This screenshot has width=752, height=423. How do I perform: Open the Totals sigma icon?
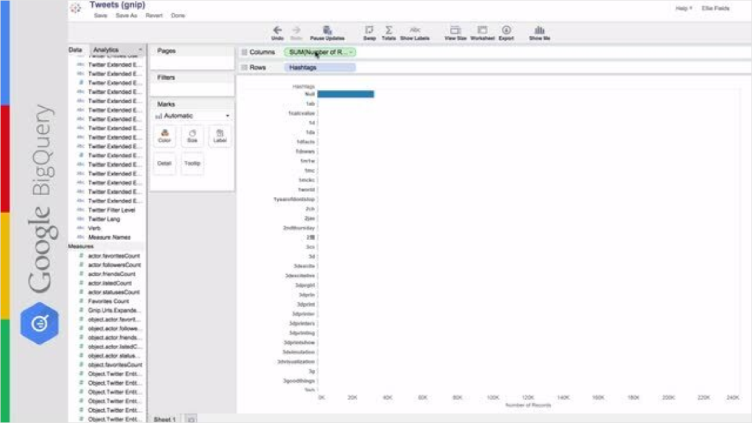pyautogui.click(x=389, y=30)
